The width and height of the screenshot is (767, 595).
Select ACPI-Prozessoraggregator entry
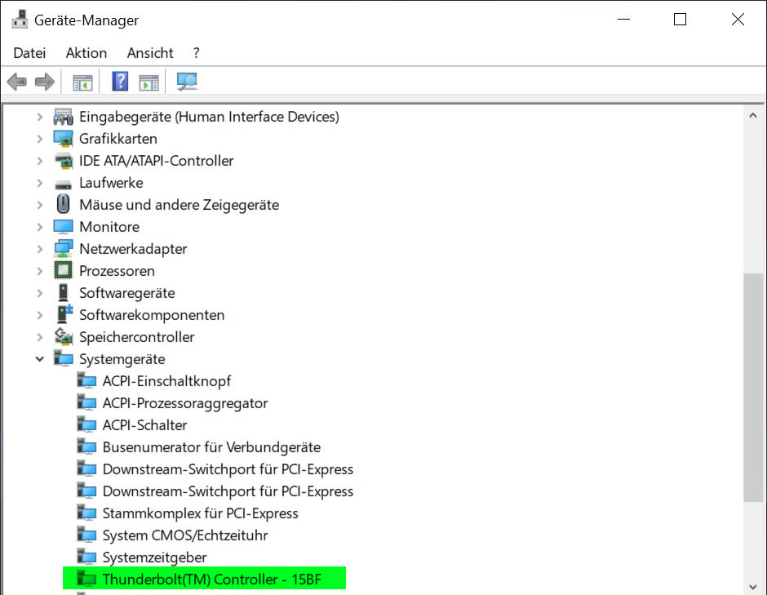click(185, 403)
